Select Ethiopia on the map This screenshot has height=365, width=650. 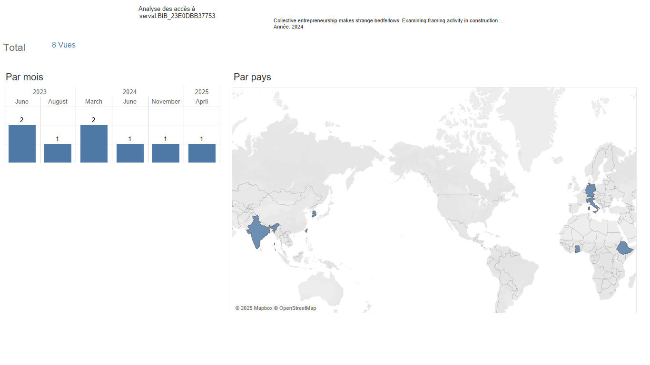624,248
